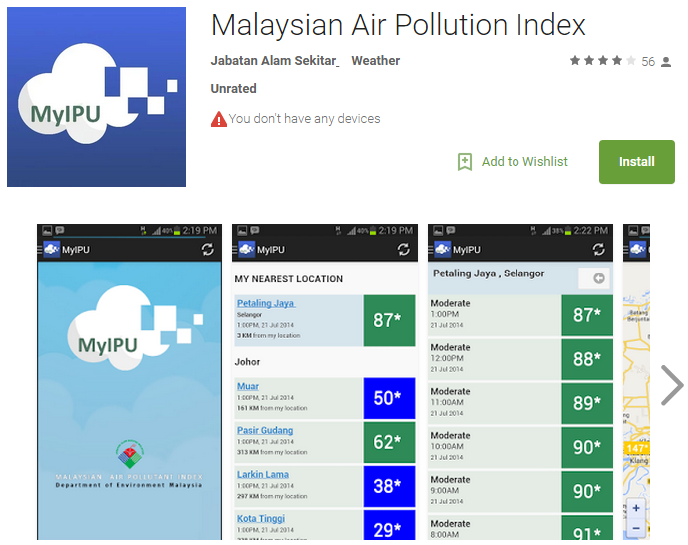Click MyIPU icon in first screenshot header
The height and width of the screenshot is (545, 688).
tap(51, 249)
